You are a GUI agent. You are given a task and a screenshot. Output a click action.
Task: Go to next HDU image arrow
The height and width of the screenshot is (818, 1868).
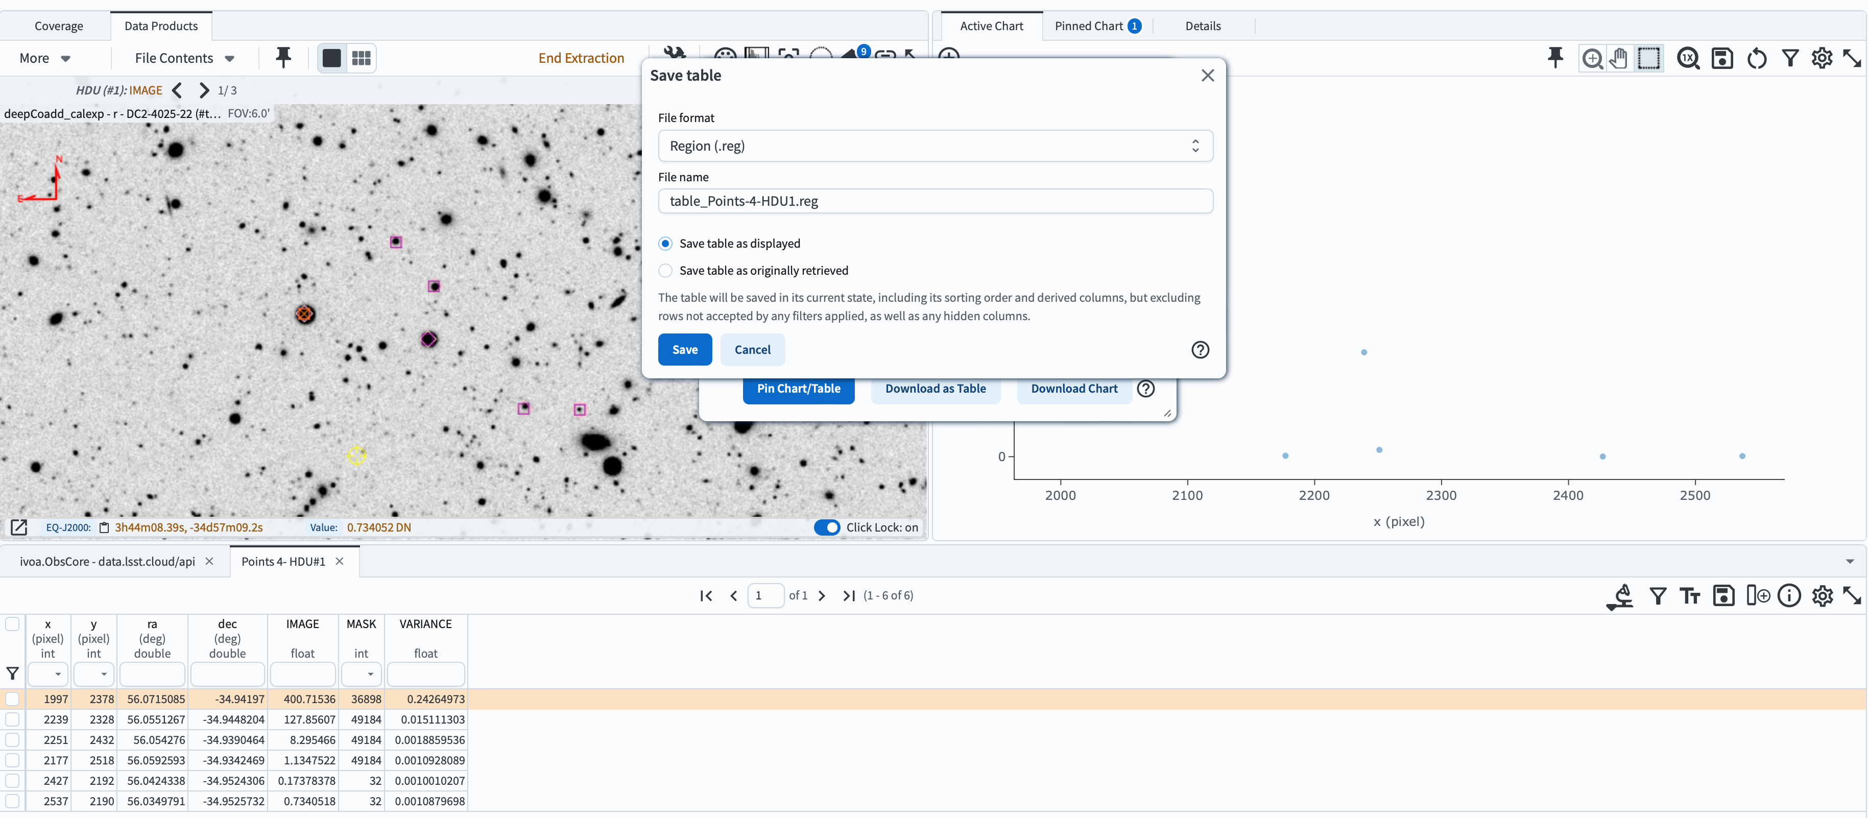pos(204,91)
